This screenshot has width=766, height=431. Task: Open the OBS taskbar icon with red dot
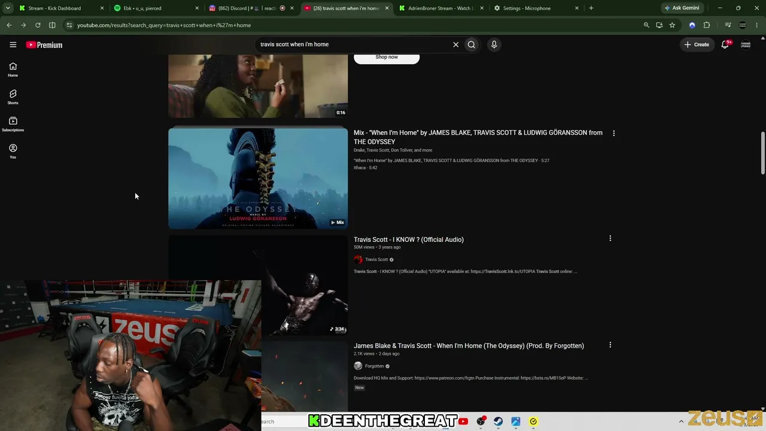(481, 421)
